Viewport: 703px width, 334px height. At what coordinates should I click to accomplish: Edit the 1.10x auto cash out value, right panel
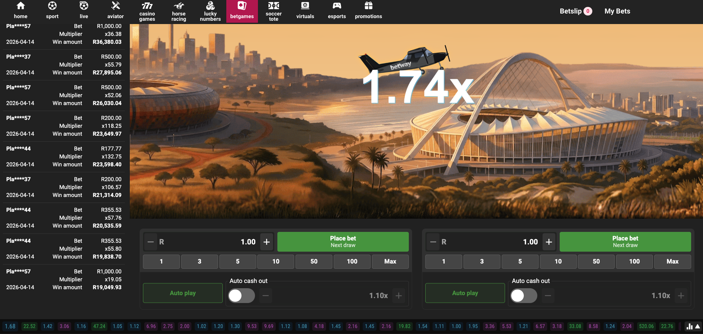(614, 295)
